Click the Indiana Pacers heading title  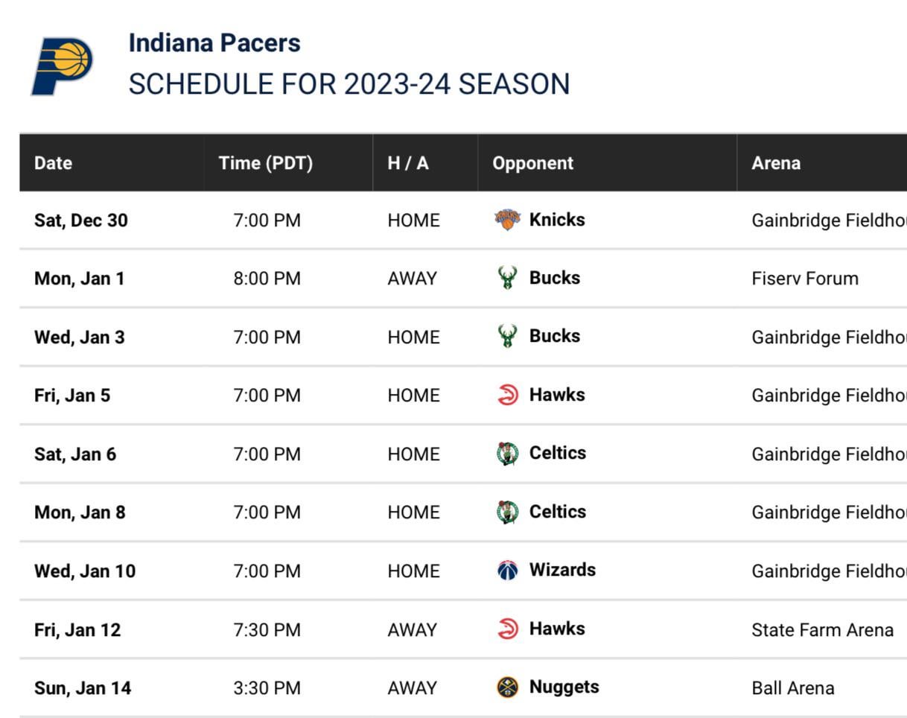click(x=214, y=43)
